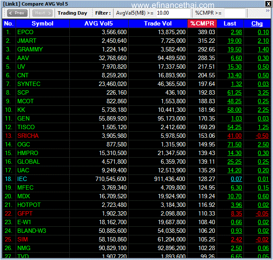Click the Chg column header link

click(257, 23)
